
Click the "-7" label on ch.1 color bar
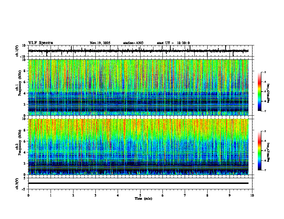click(265, 111)
